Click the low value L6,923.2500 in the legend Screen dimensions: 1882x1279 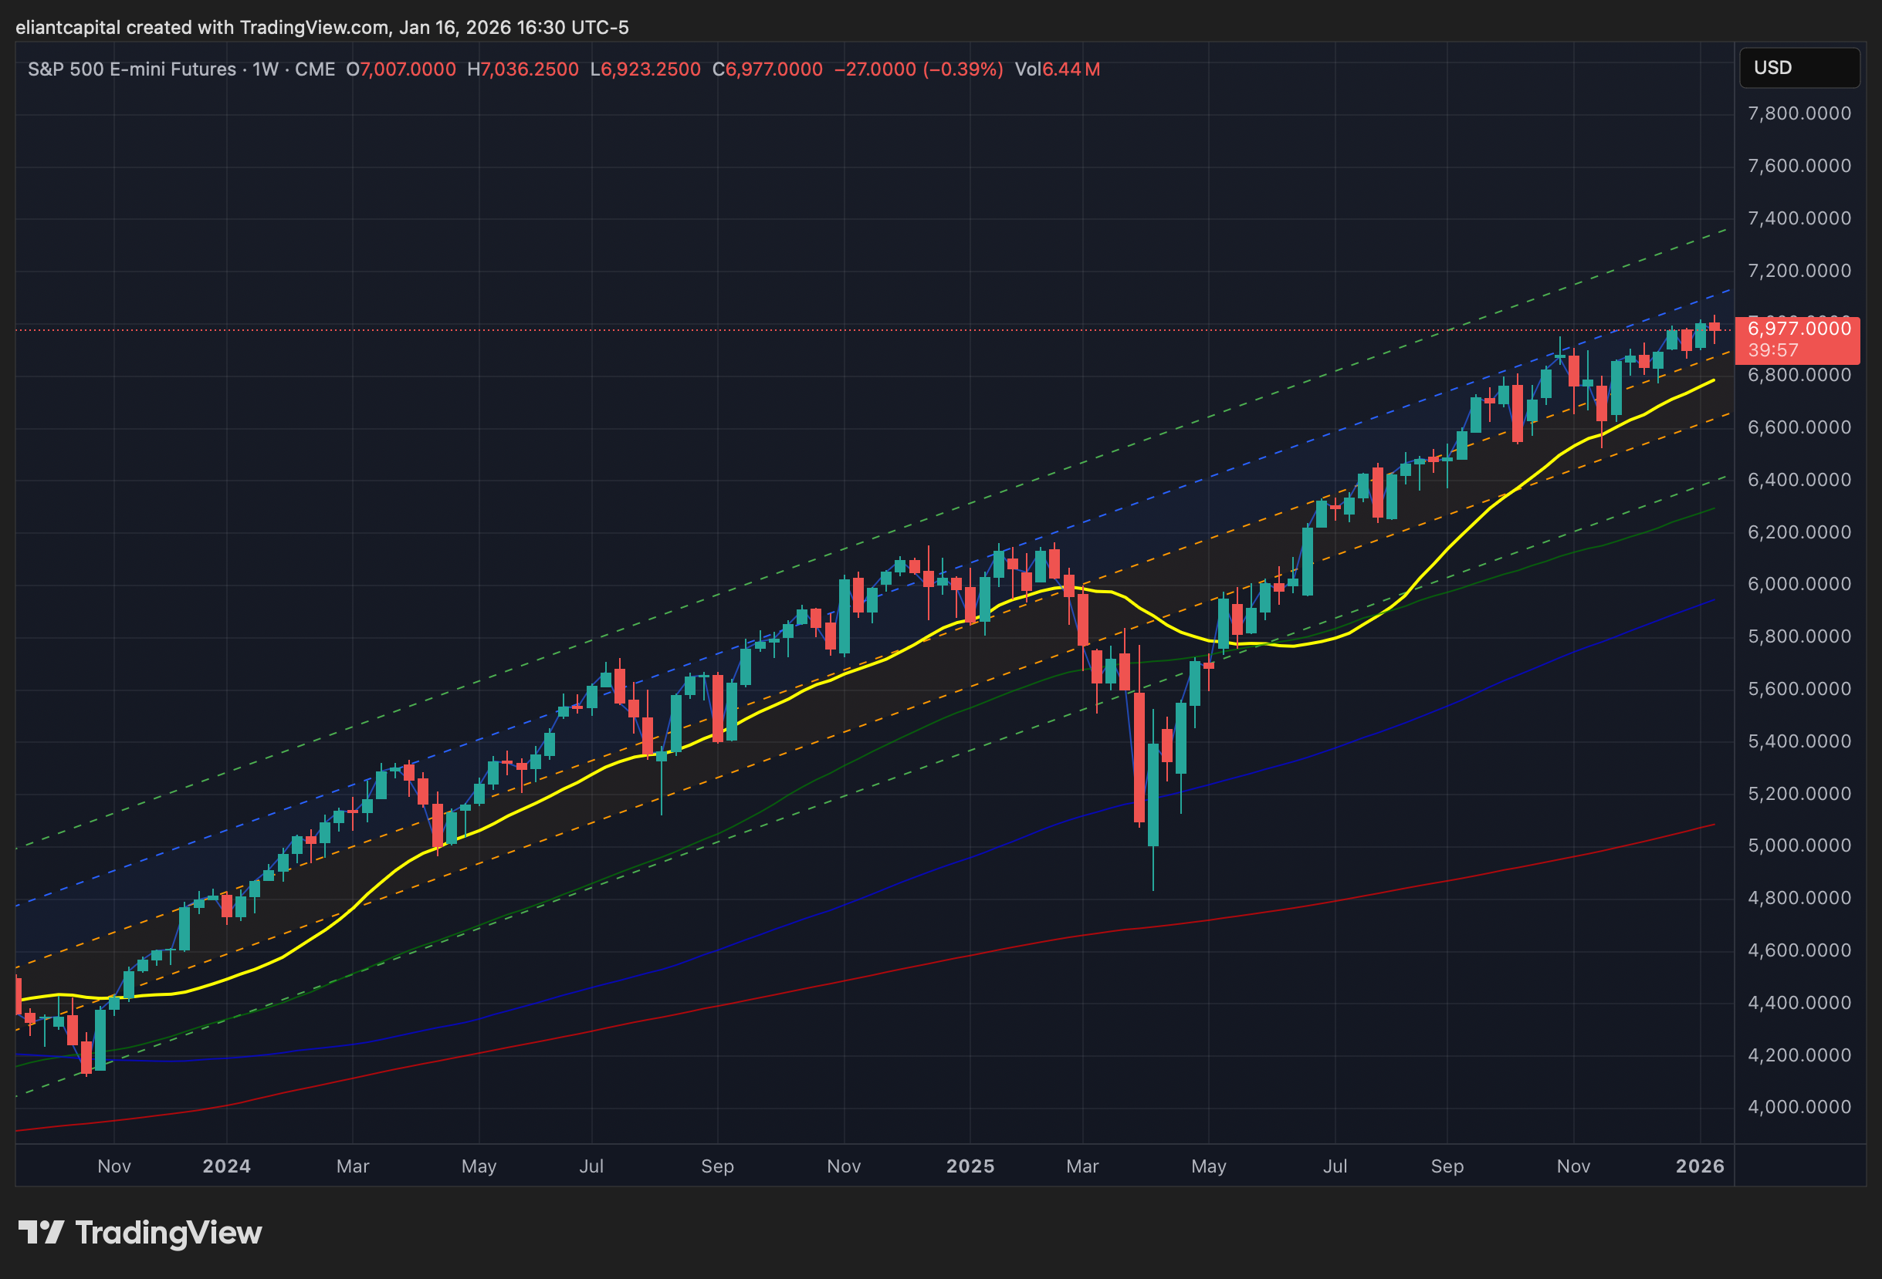pos(645,69)
